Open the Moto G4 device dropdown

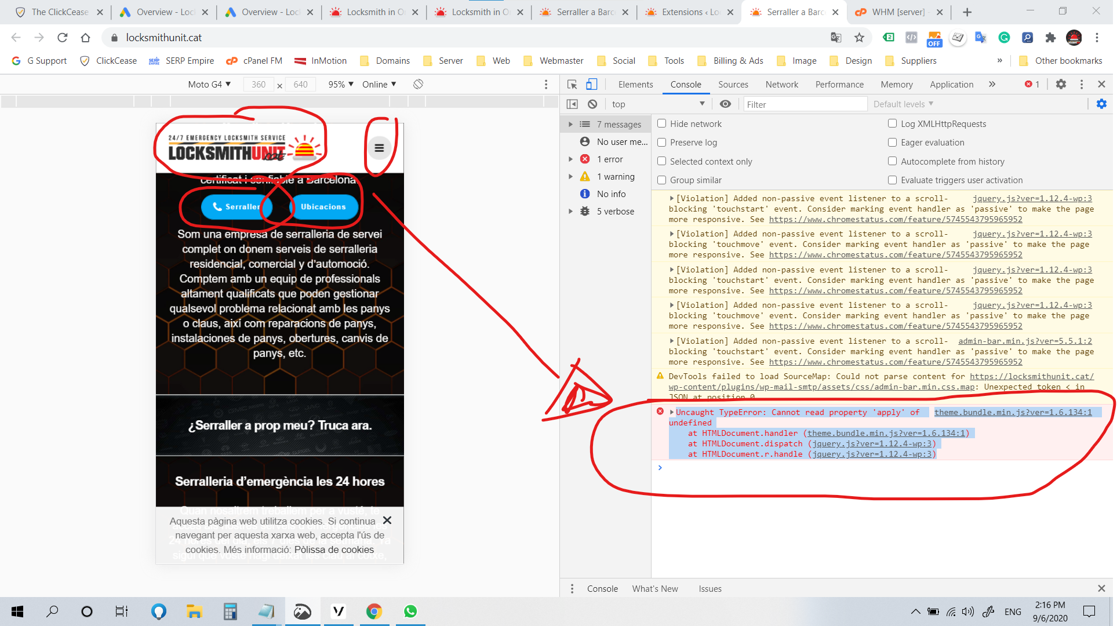pos(209,85)
